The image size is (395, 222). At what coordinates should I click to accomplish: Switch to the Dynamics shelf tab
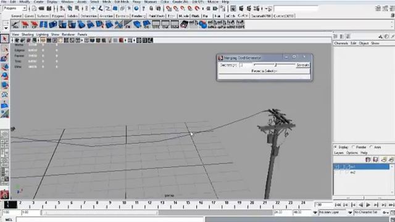pyautogui.click(x=122, y=16)
